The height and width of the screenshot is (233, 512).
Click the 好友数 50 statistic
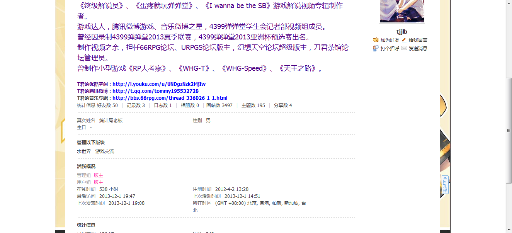(107, 105)
